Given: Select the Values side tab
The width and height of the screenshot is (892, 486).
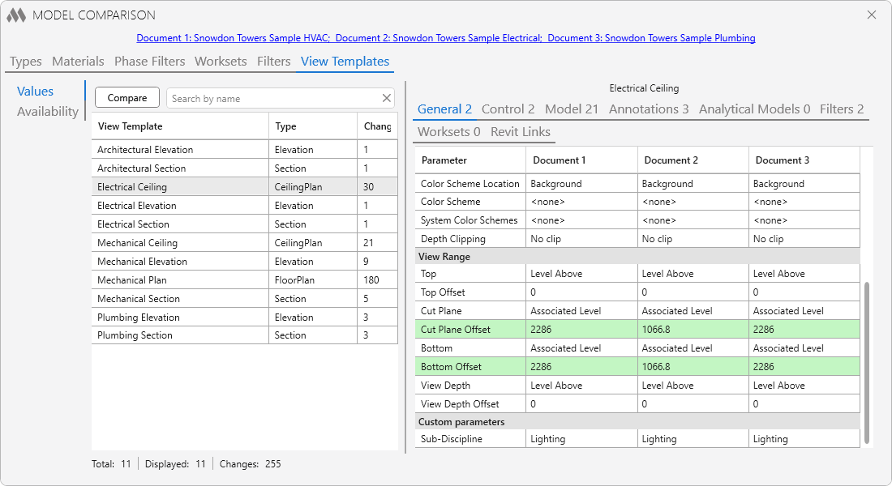Looking at the screenshot, I should 35,92.
